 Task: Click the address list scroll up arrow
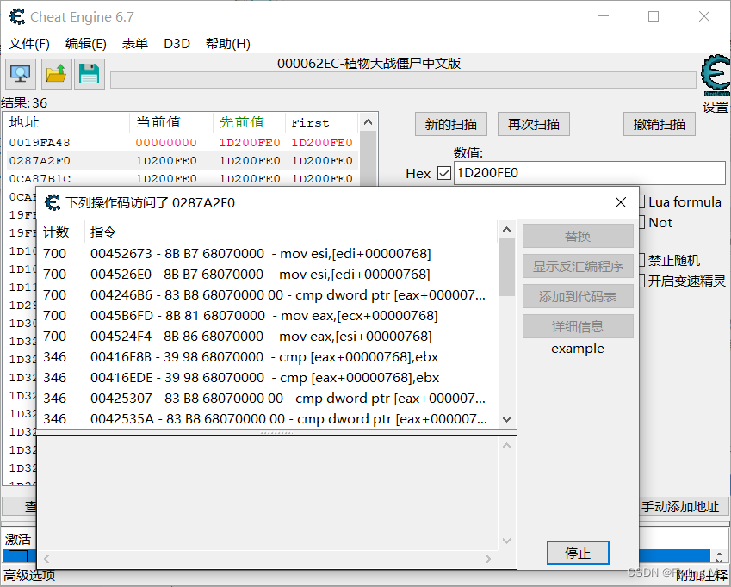click(368, 122)
